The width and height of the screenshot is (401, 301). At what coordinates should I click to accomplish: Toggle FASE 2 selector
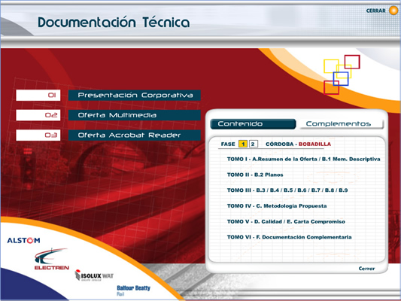[253, 144]
